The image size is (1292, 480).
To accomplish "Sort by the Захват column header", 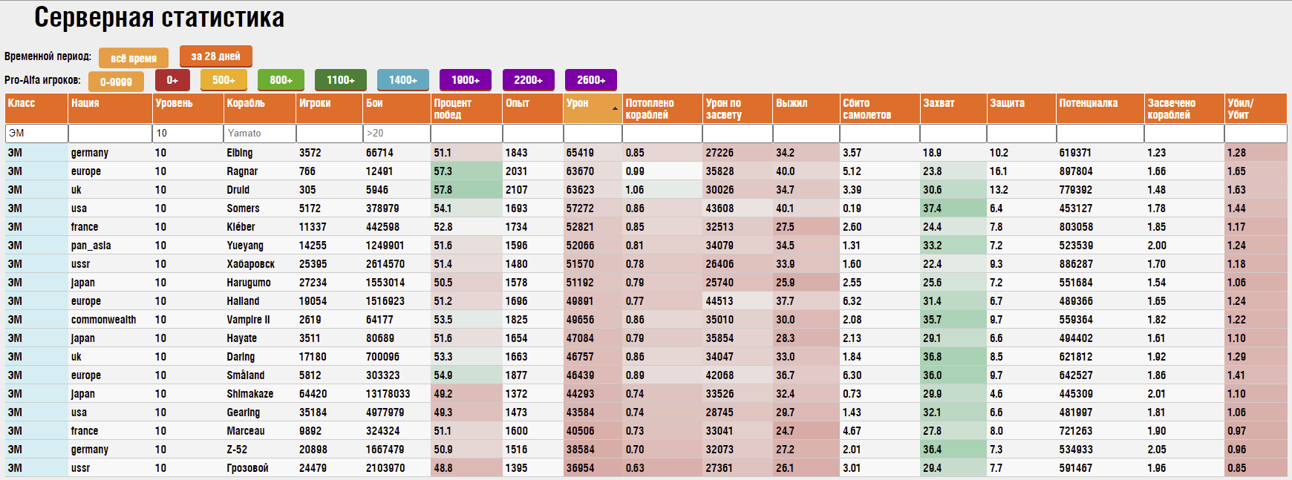I will coord(953,108).
